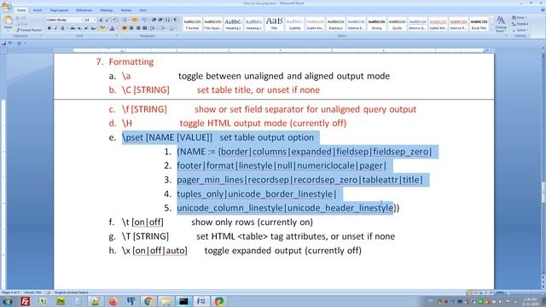Click the Align Text Left icon
Image resolution: width=546 pixels, height=307 pixels.
(x=125, y=28)
